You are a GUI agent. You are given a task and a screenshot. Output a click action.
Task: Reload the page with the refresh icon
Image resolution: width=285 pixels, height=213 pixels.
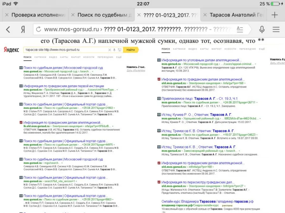point(39,29)
